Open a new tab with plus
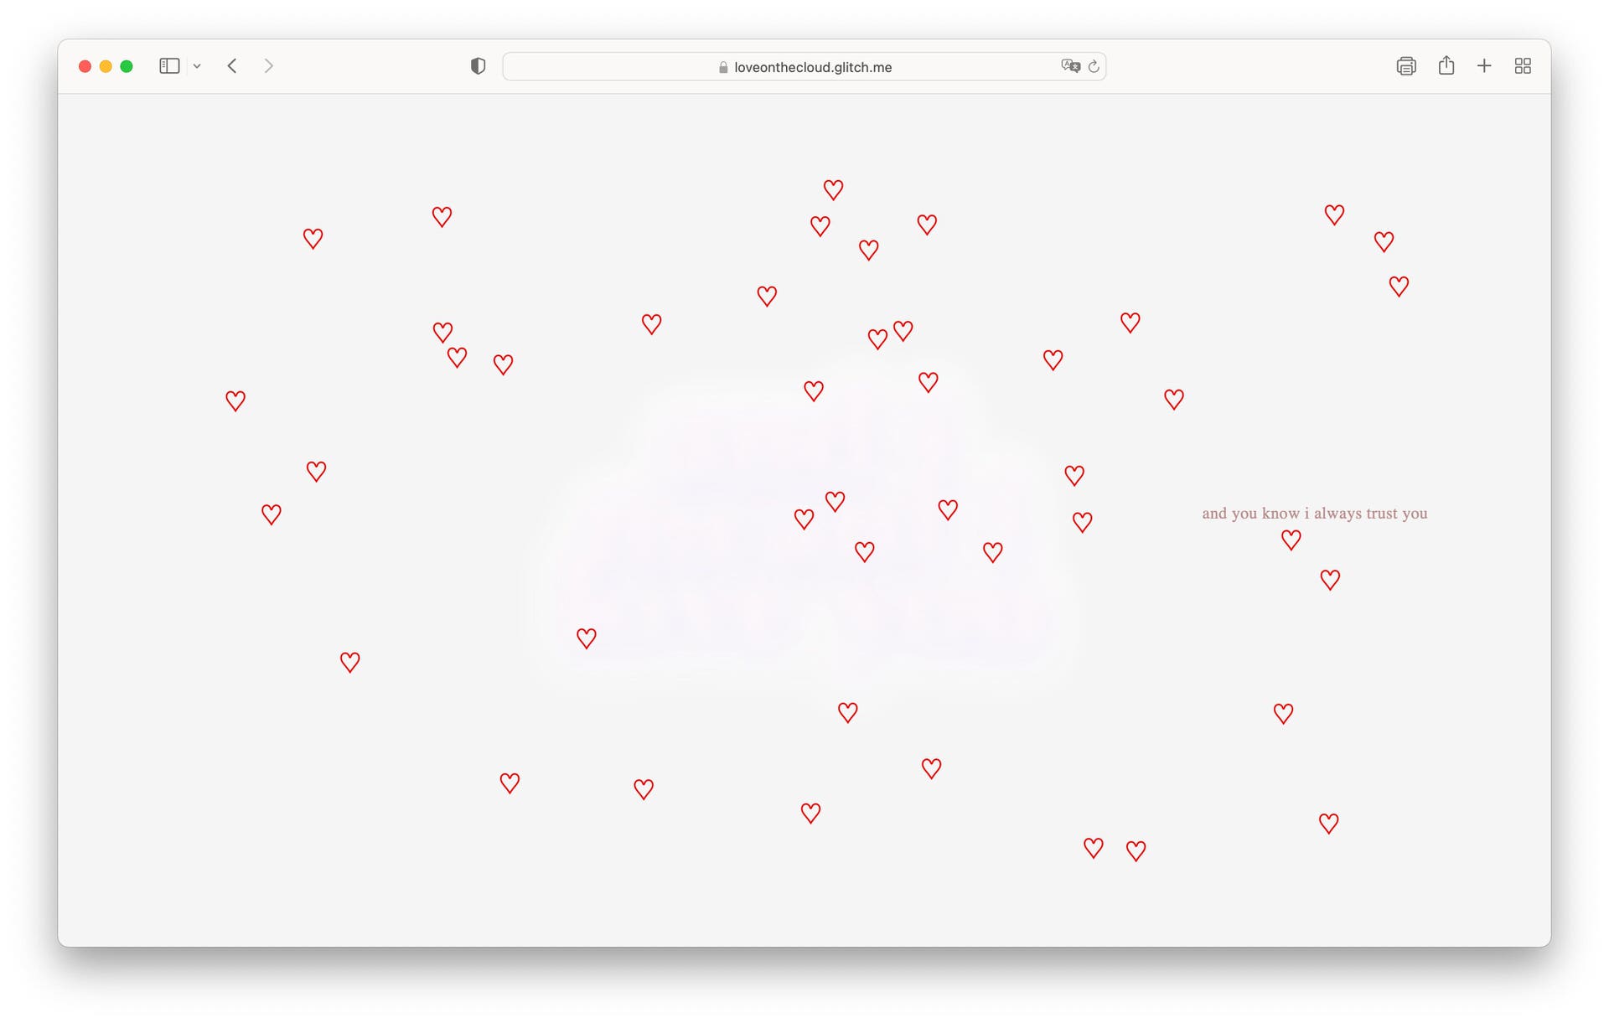The width and height of the screenshot is (1609, 1023). pyautogui.click(x=1484, y=66)
